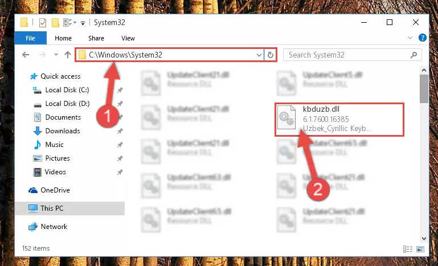Open the Share ribbon tab
The width and height of the screenshot is (438, 266).
(96, 38)
